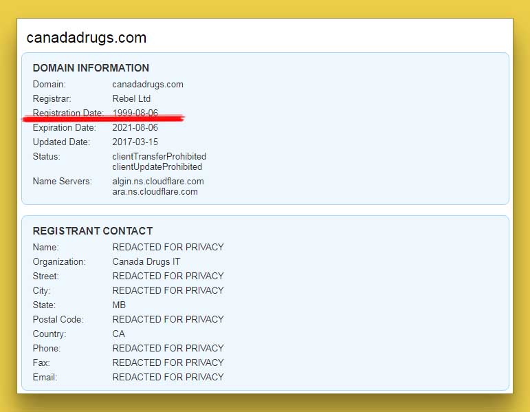Select the canadadrugs.com domain value

tap(148, 85)
